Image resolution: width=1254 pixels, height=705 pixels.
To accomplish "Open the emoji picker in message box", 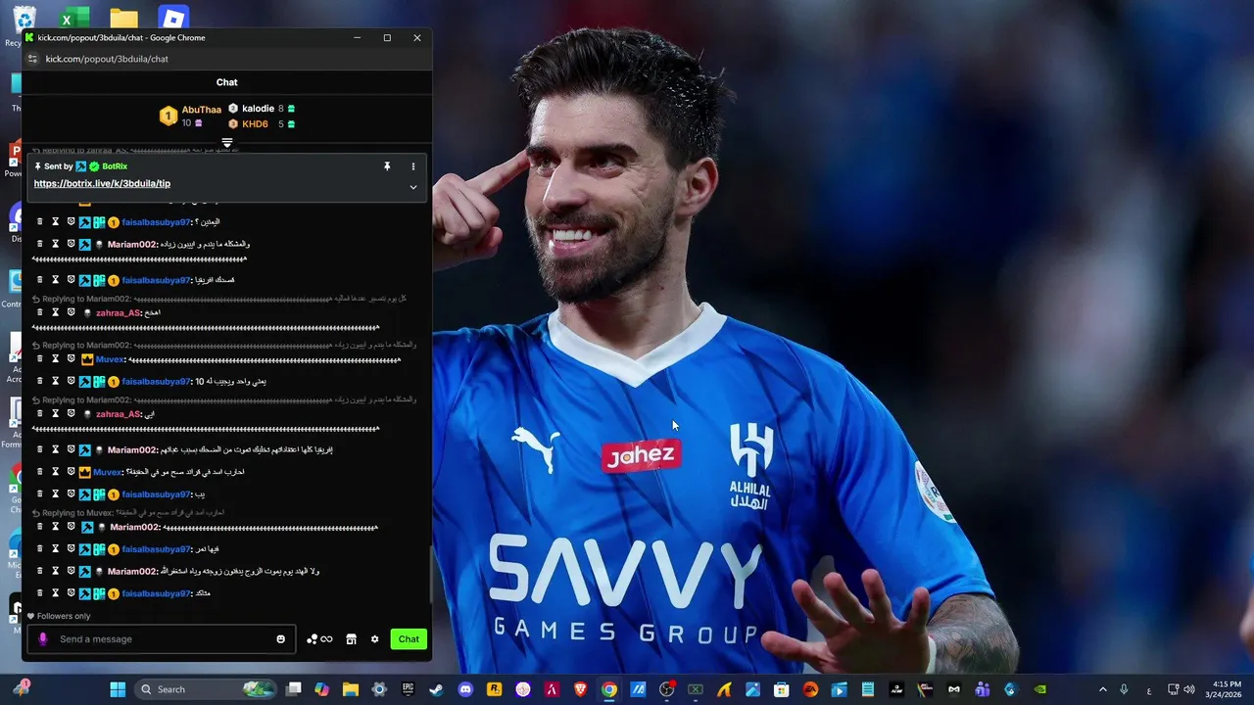I will [280, 639].
